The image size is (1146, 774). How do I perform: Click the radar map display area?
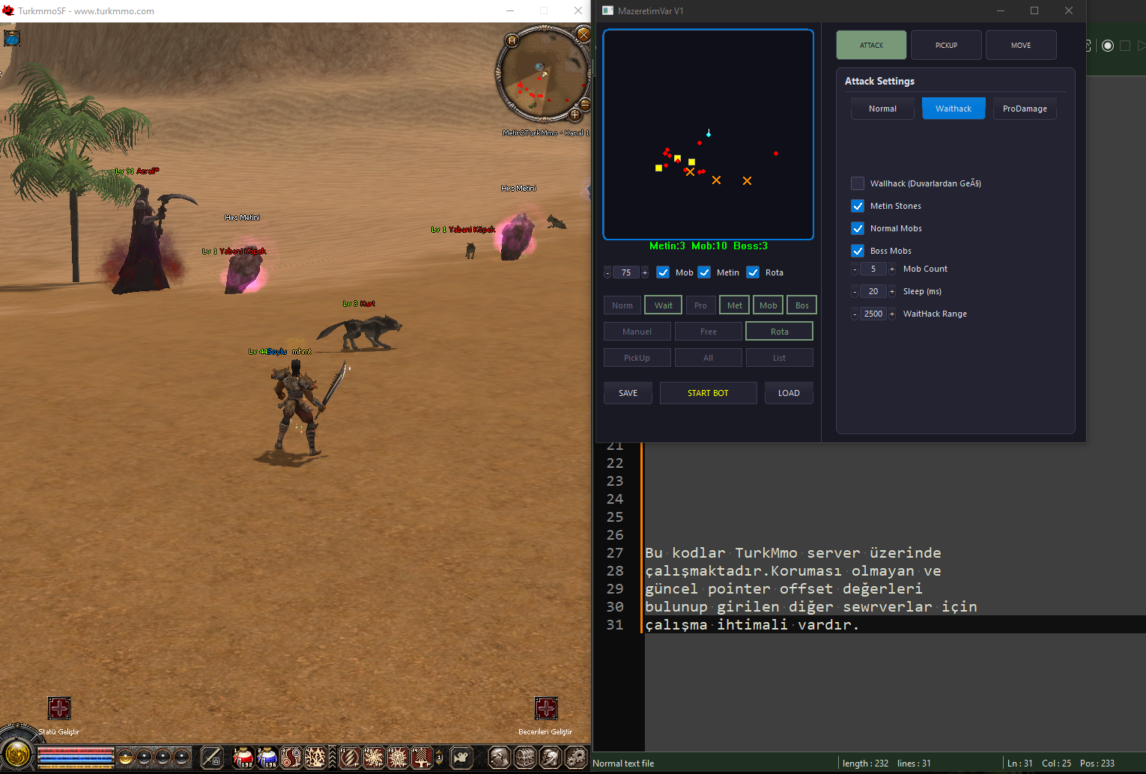pos(708,135)
